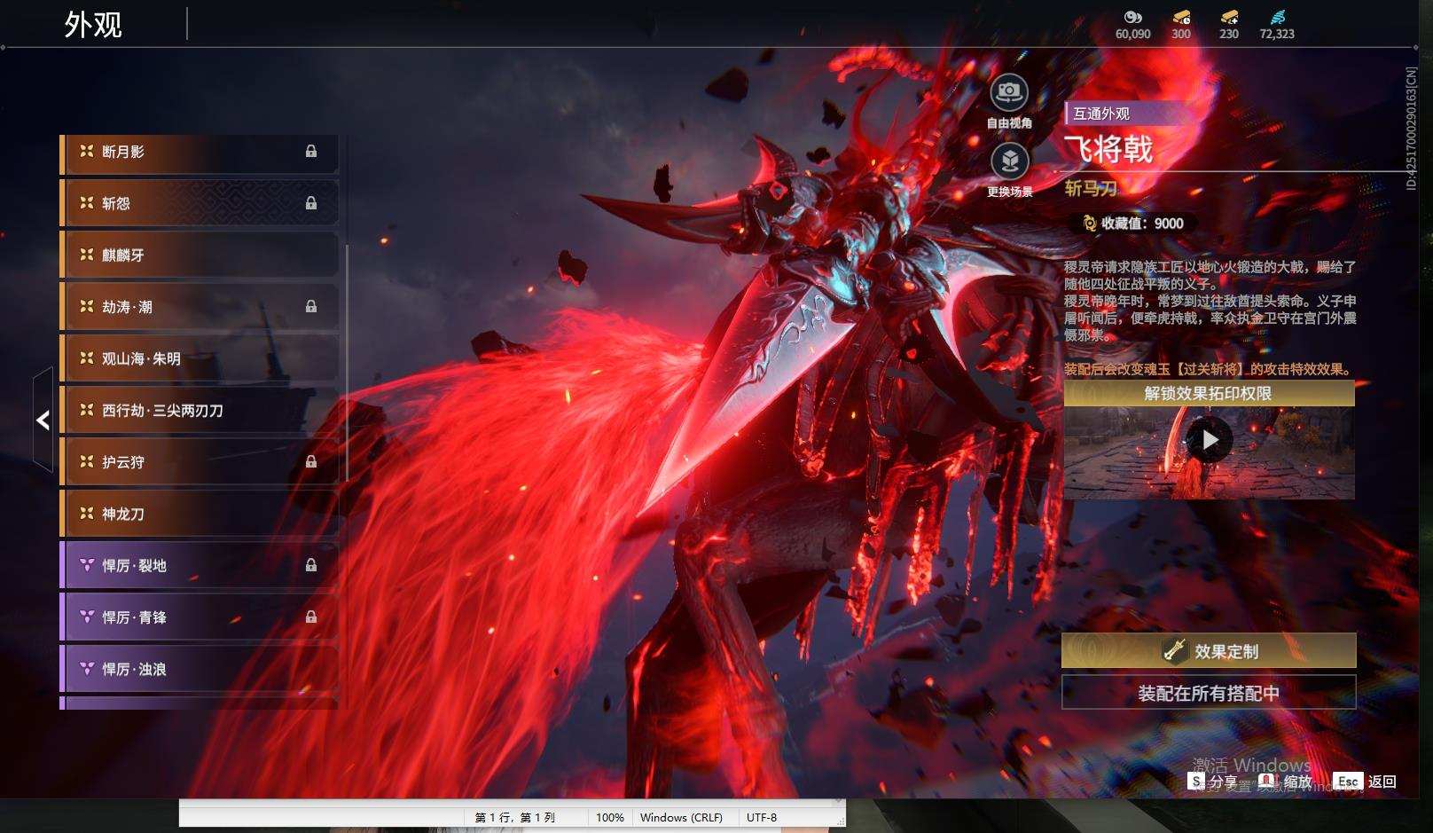The width and height of the screenshot is (1433, 833).
Task: Pick the 神龙刀 skin
Action: click(x=200, y=515)
